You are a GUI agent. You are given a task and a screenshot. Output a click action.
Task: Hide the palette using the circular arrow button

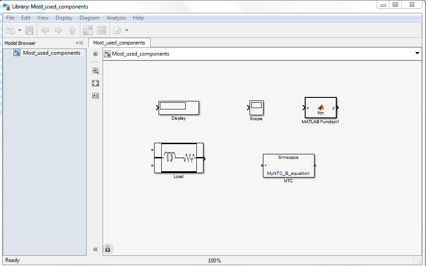[x=95, y=53]
